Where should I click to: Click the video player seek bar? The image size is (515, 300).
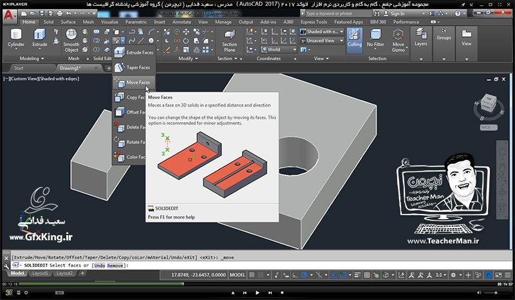pos(257,284)
